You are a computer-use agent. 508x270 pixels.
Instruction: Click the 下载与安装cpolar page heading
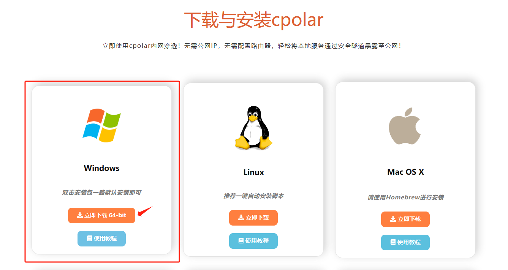pos(253,20)
